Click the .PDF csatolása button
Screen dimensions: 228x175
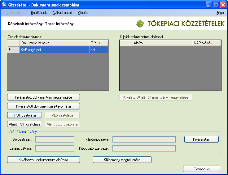[24, 115]
